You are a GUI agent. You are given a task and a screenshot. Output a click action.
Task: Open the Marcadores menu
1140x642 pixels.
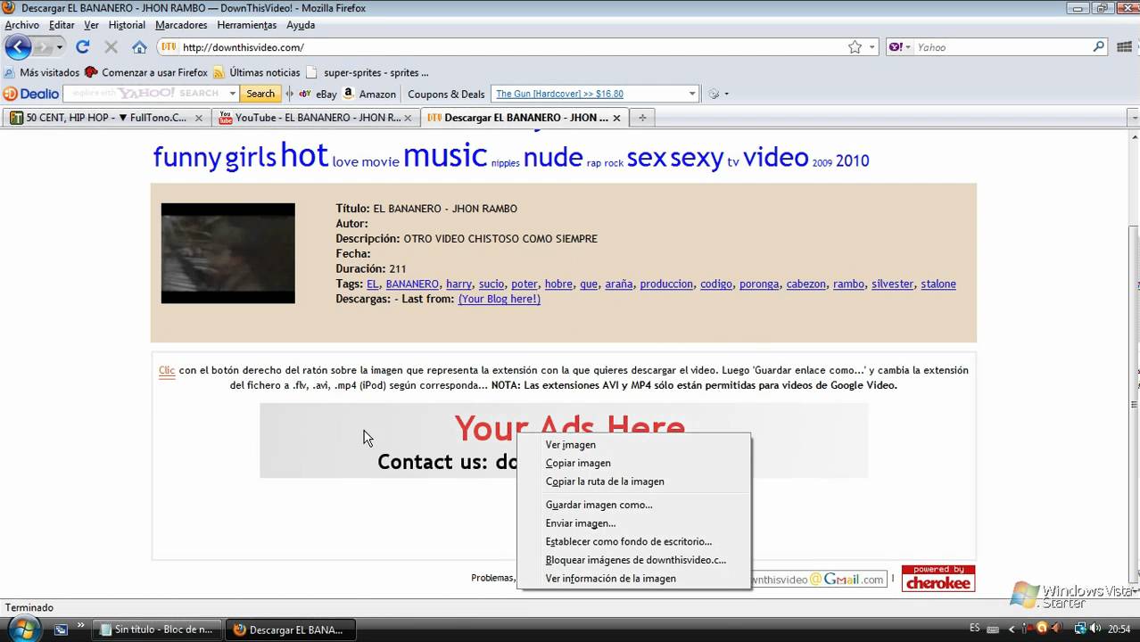181,25
